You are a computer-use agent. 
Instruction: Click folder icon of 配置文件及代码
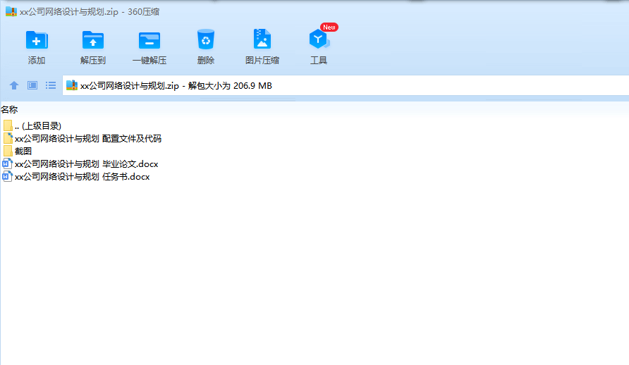coord(8,139)
